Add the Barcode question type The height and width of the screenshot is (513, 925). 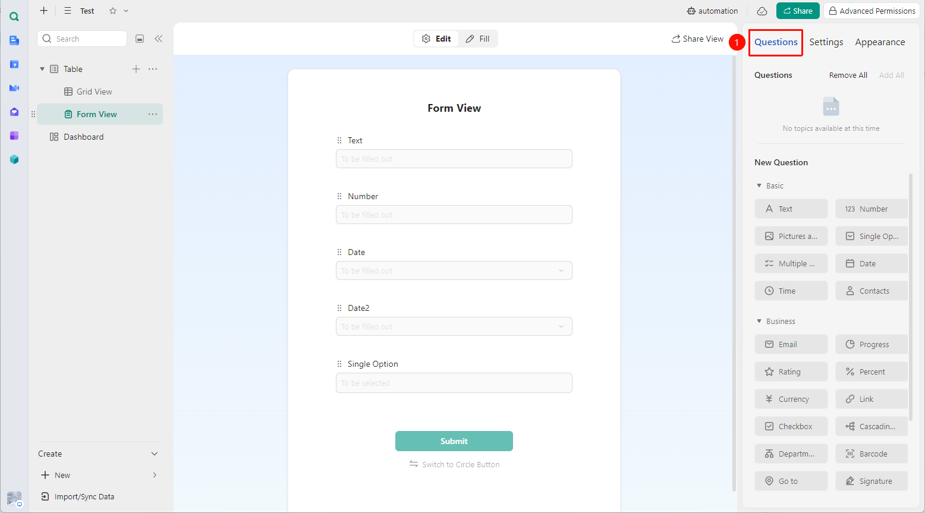871,454
